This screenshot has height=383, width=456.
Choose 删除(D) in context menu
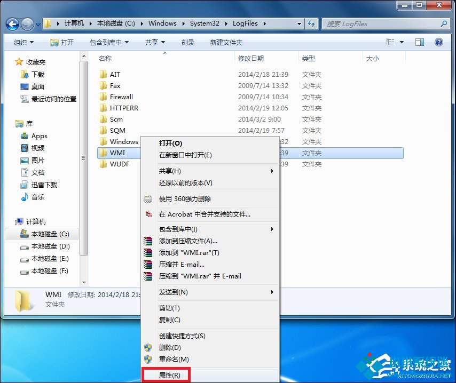210,348
